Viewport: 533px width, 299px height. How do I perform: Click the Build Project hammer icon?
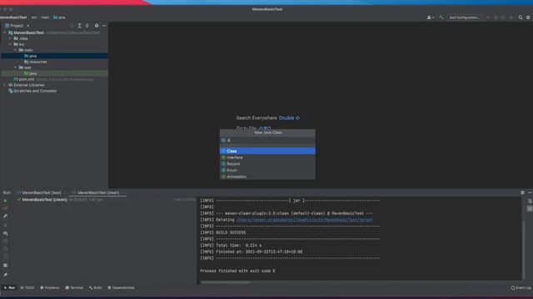441,17
